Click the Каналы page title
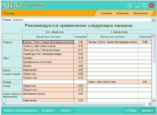 [x=9, y=13]
